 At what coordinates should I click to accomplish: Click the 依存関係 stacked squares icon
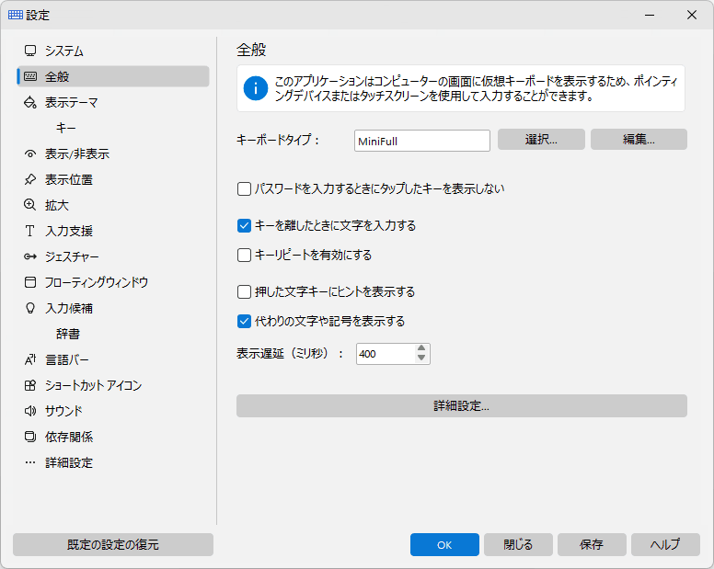pos(30,438)
